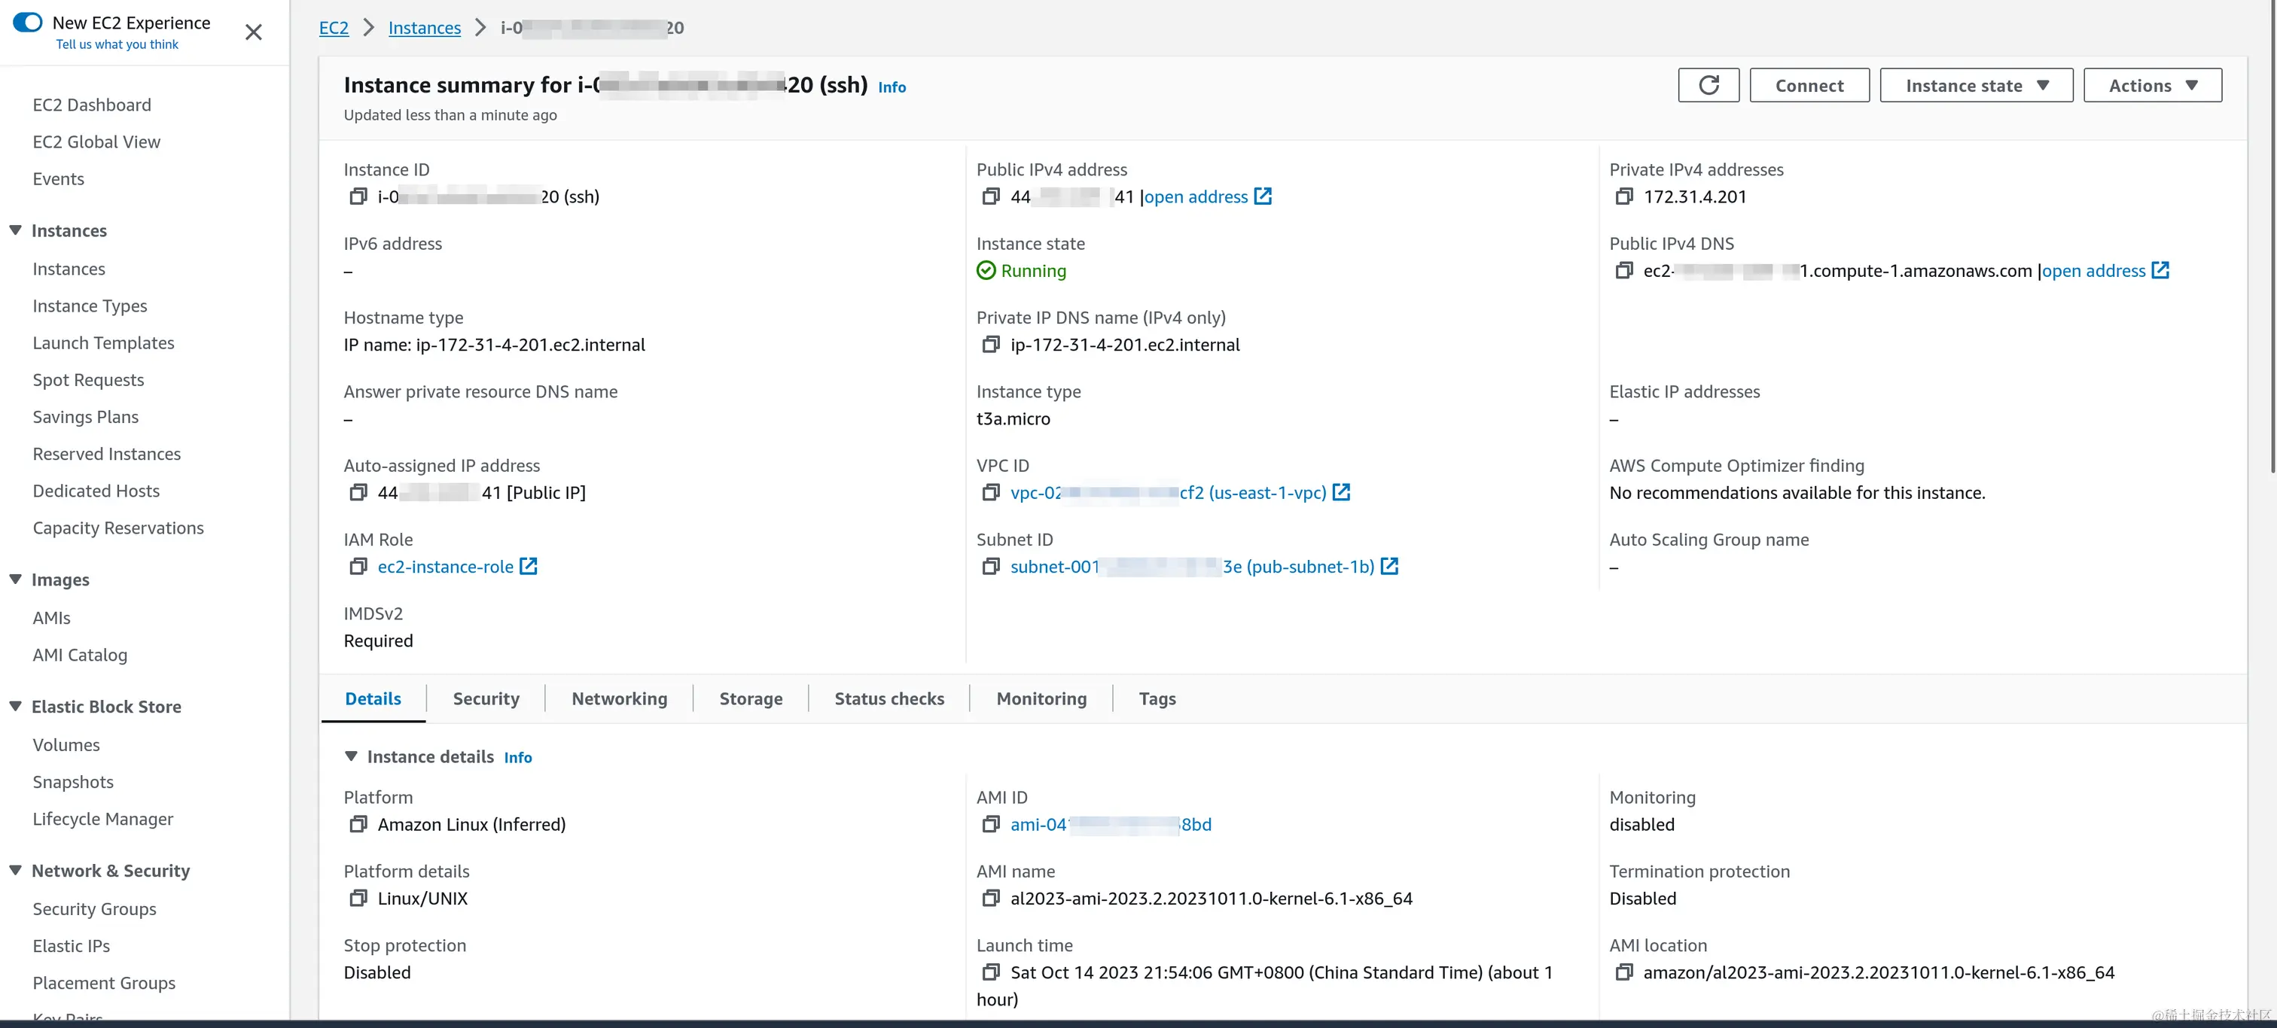This screenshot has height=1028, width=2277.
Task: Collapse the Instance details section
Action: 351,756
